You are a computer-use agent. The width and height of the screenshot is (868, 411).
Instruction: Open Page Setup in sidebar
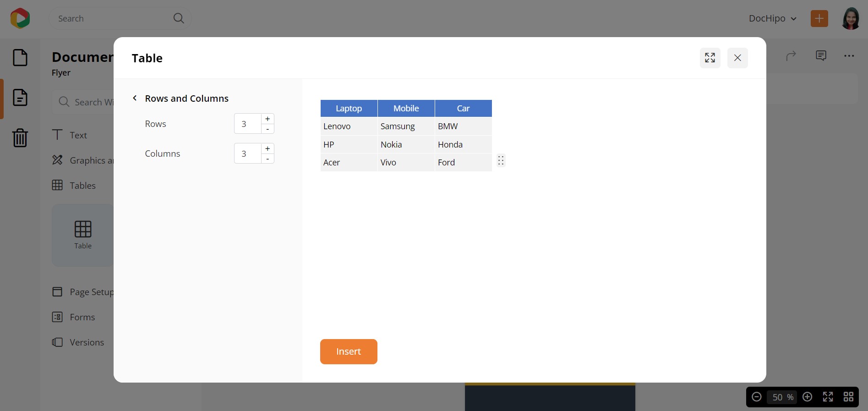click(x=82, y=292)
